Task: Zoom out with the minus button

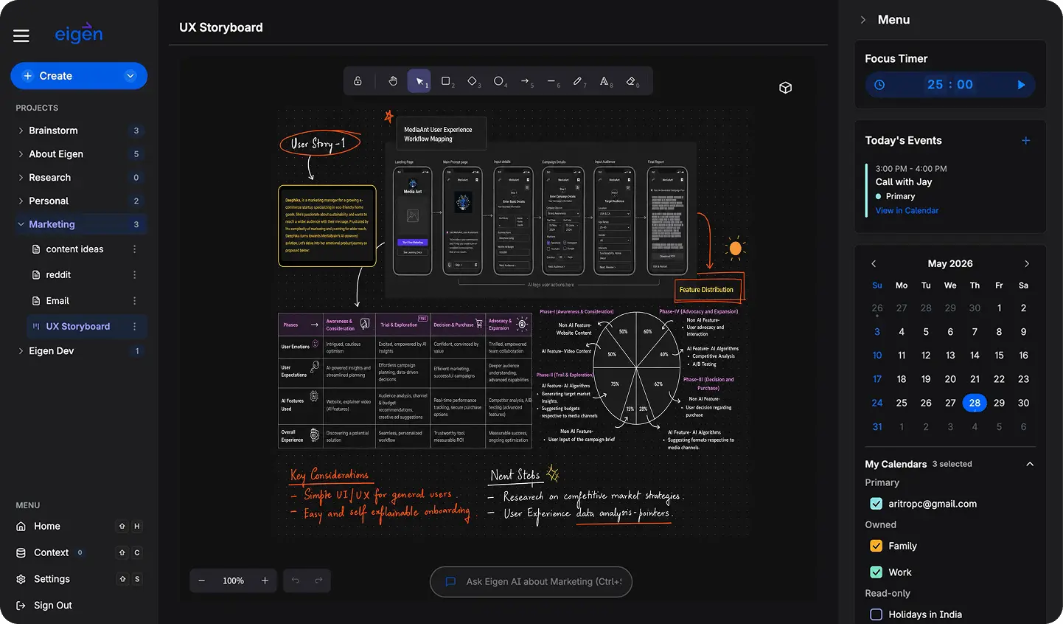Action: (202, 581)
